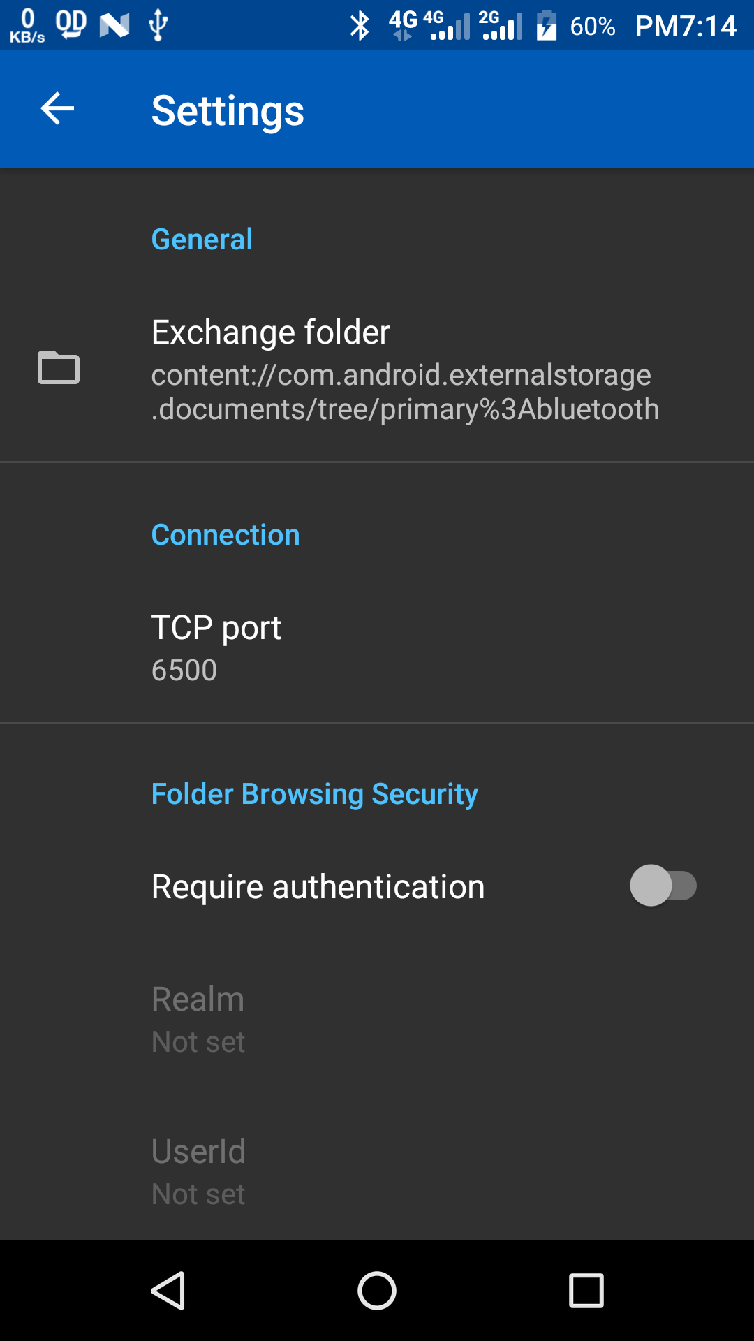Tap the Connection section header
This screenshot has width=754, height=1341.
coord(226,535)
